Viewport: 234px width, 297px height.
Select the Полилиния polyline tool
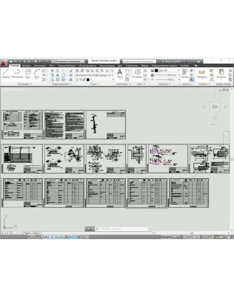[17, 73]
